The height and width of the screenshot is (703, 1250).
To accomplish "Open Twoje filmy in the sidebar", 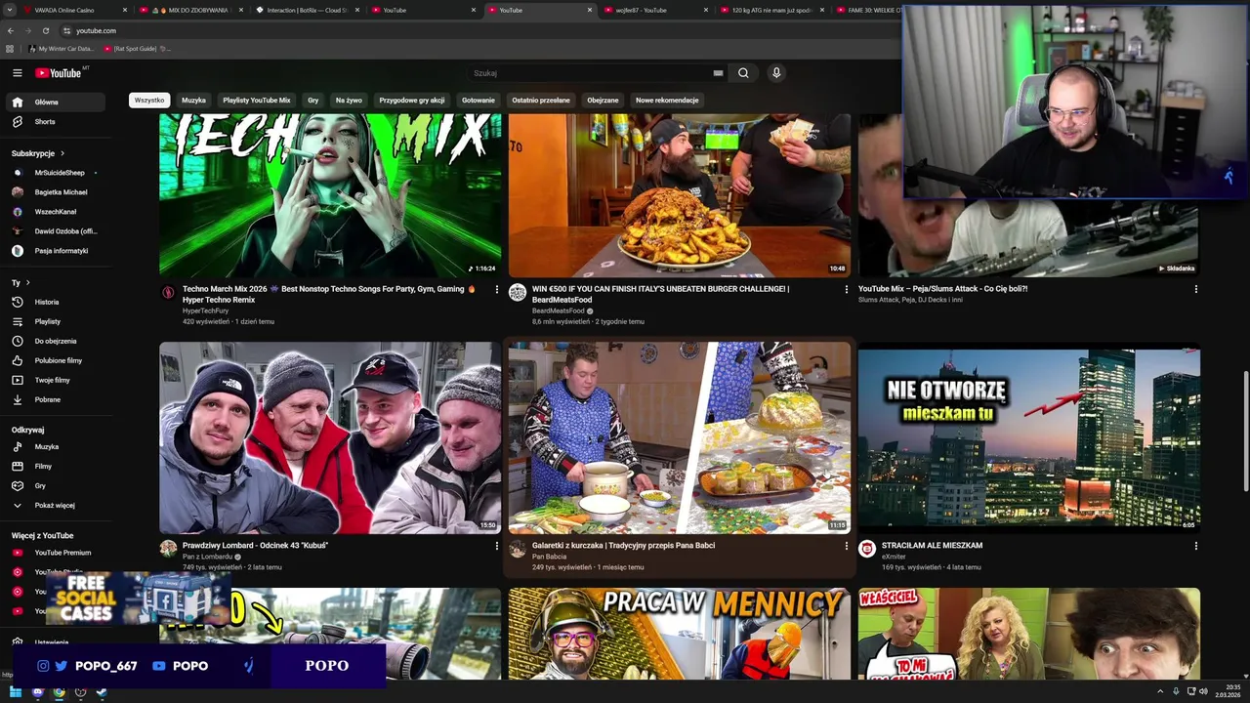I will point(56,380).
